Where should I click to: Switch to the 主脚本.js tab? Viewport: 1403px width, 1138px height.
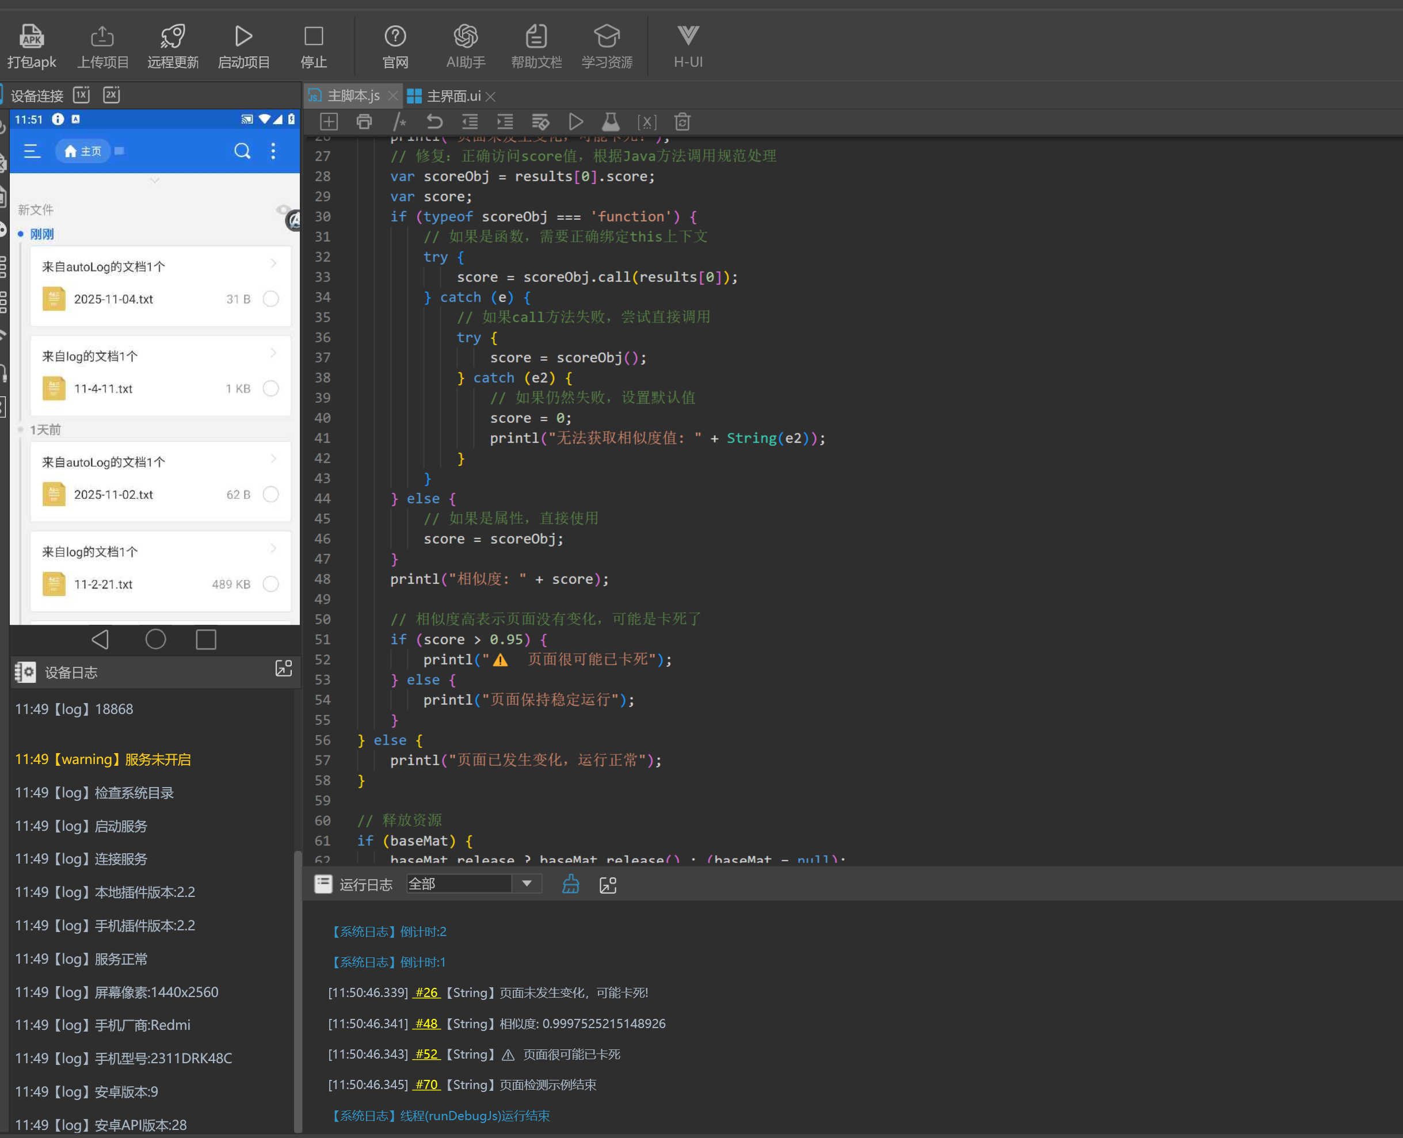click(353, 96)
